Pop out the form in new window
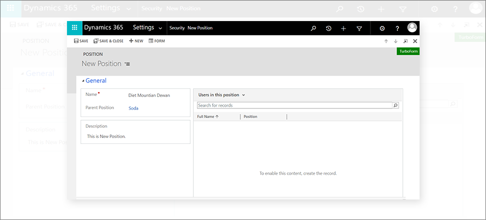Image resolution: width=486 pixels, height=220 pixels. (x=406, y=41)
